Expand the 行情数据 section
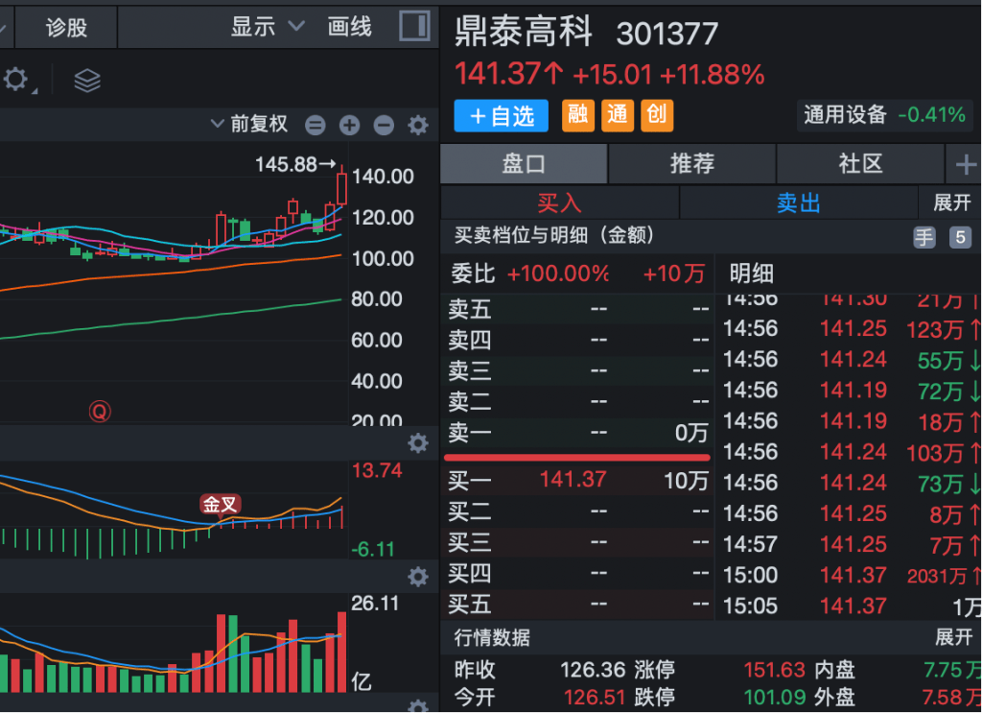The image size is (982, 713). click(x=953, y=637)
